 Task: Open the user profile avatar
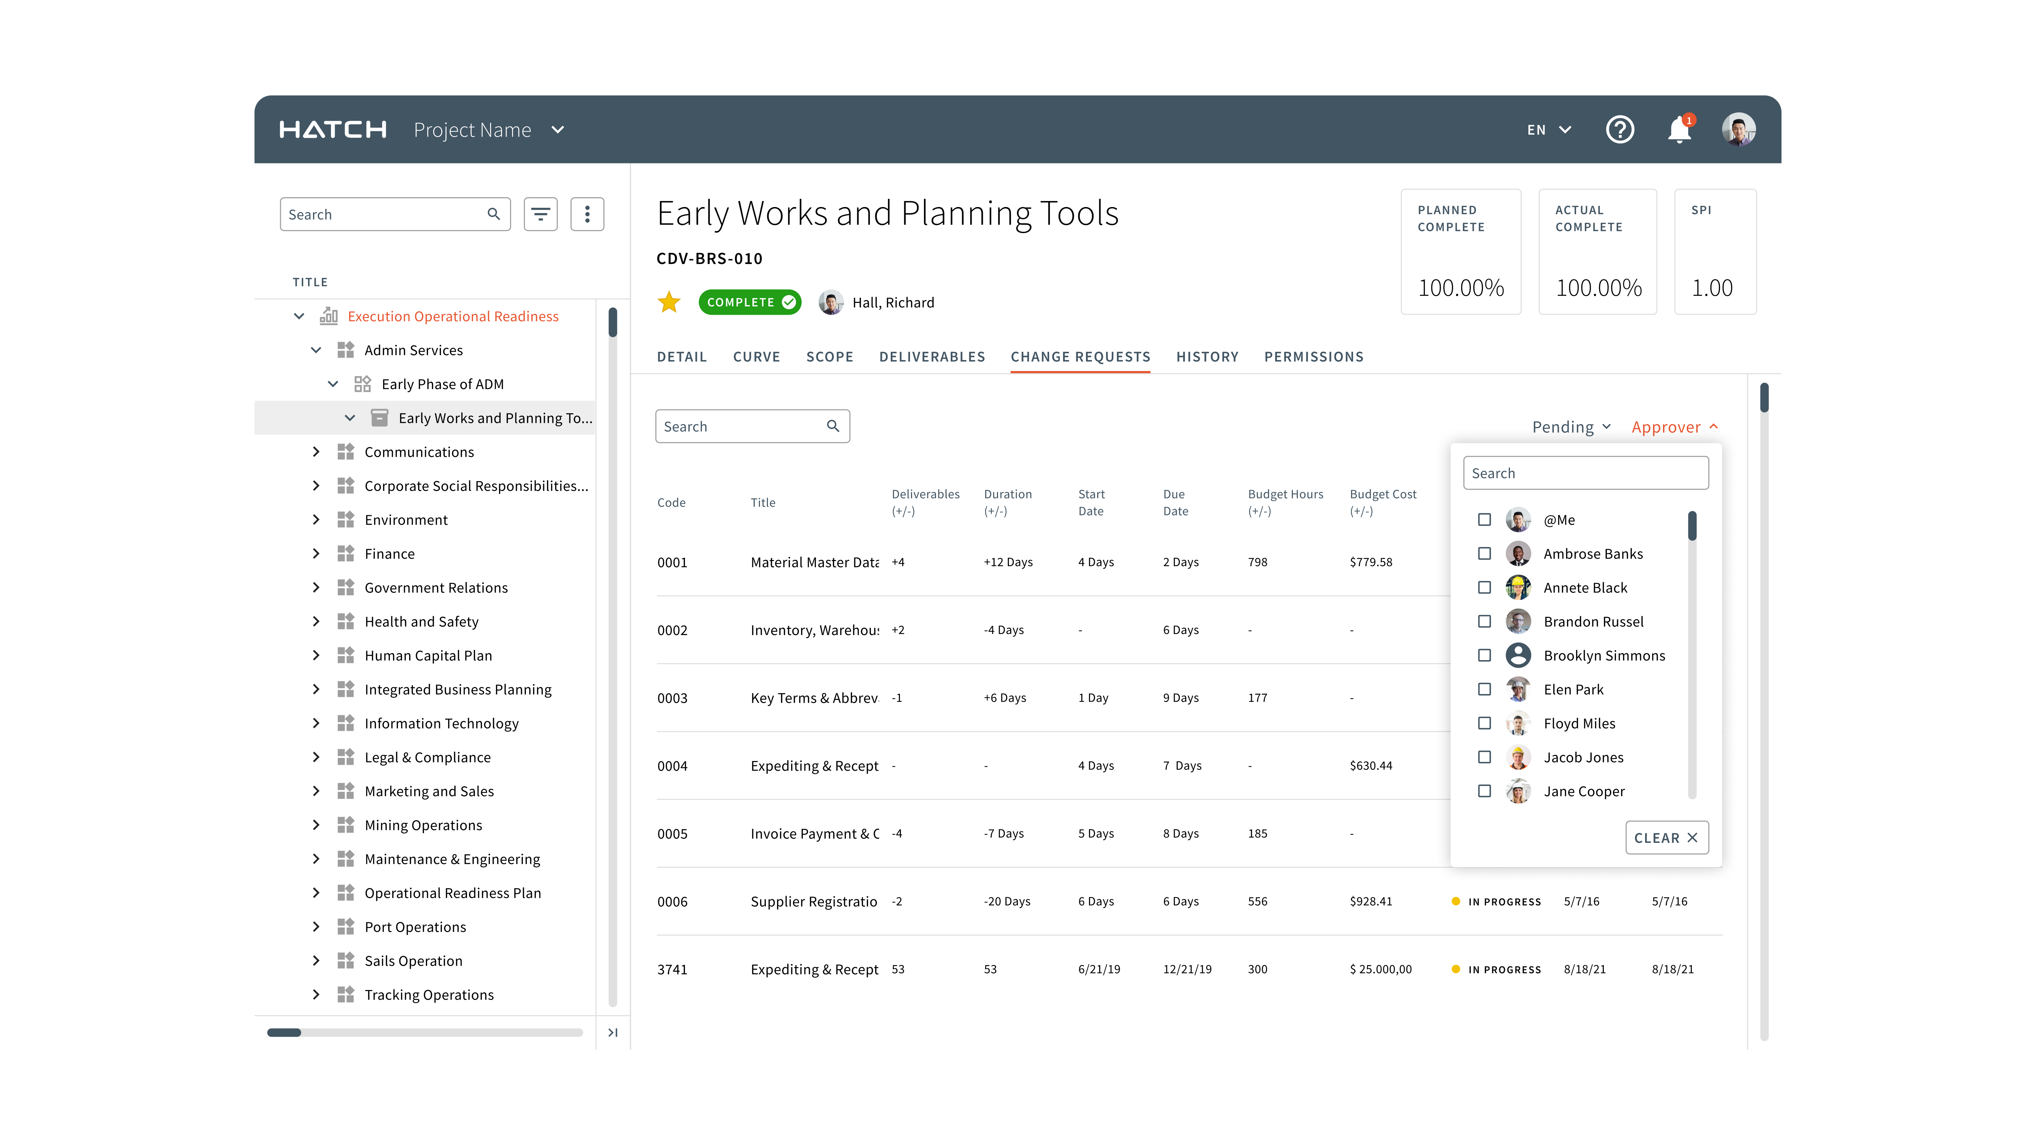[x=1738, y=130]
